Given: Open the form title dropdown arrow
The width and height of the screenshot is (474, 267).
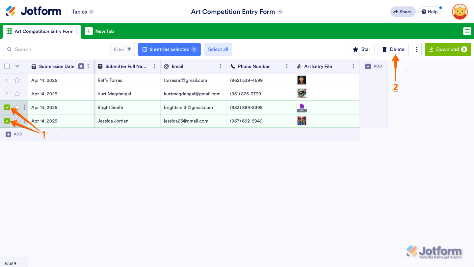Looking at the screenshot, I should [x=280, y=12].
